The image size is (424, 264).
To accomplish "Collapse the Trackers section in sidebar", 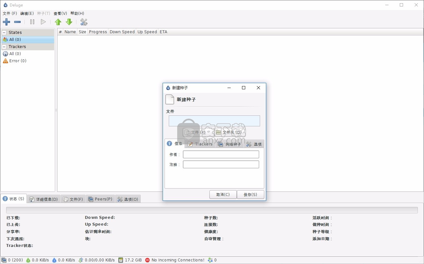I will (4, 47).
